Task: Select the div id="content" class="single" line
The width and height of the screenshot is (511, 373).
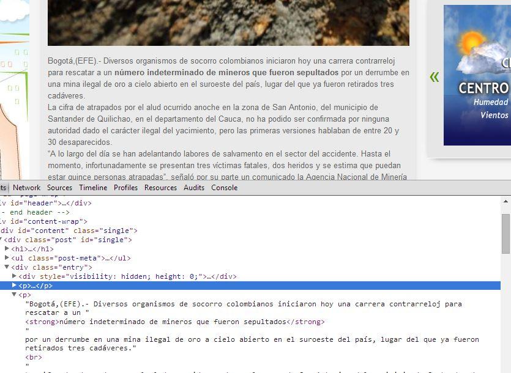Action: (69, 231)
